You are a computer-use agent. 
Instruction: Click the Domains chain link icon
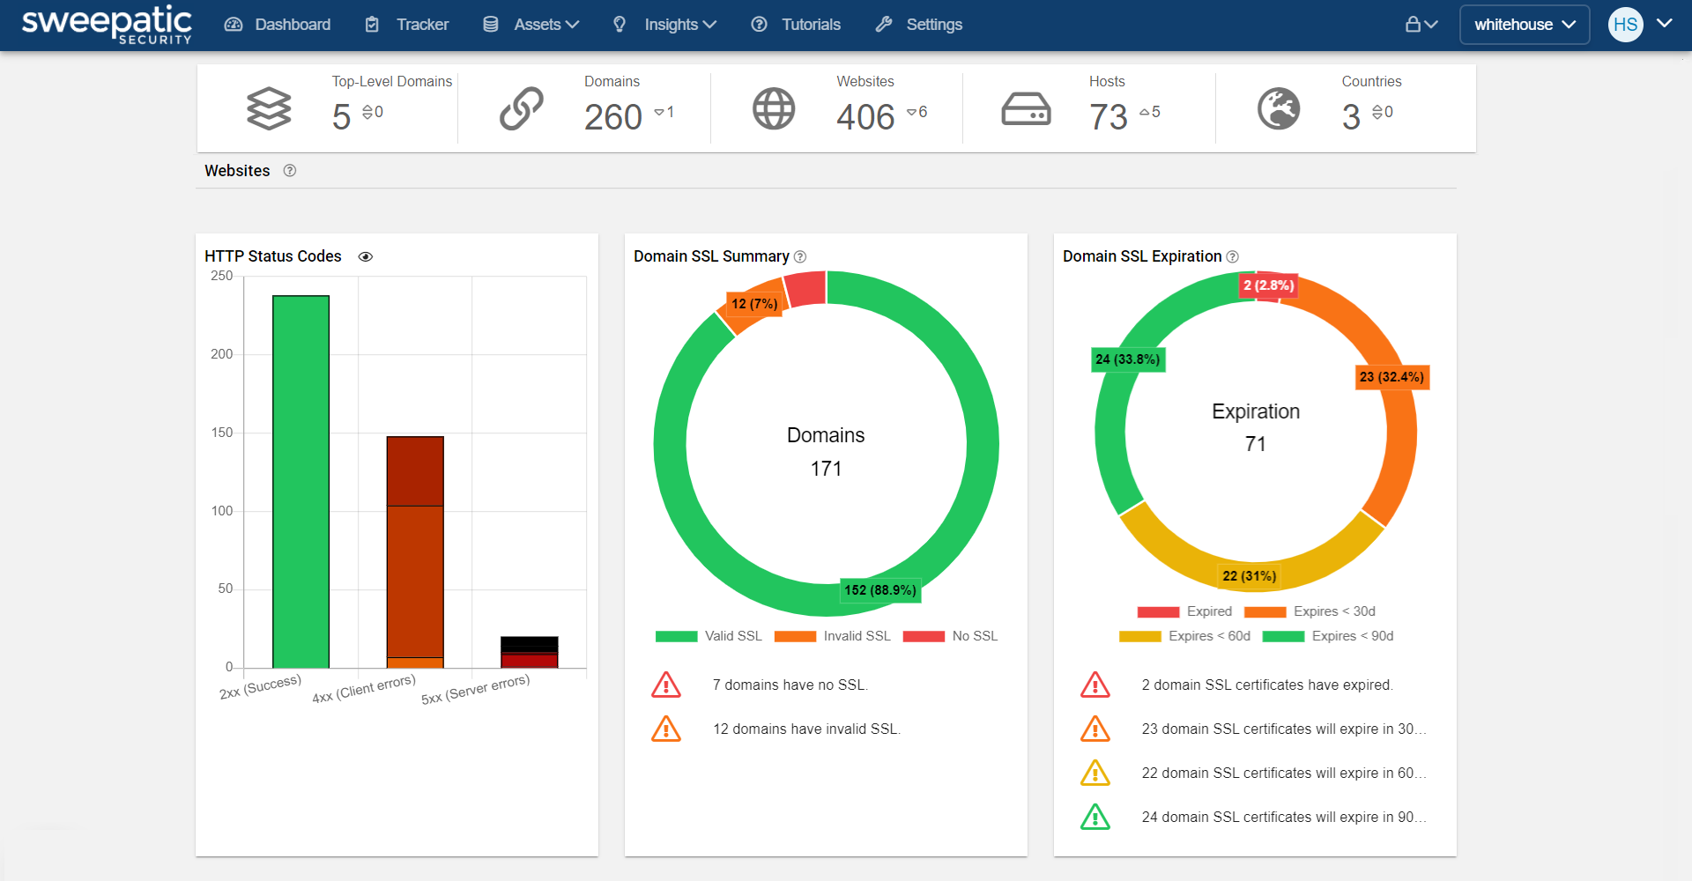[x=522, y=109]
